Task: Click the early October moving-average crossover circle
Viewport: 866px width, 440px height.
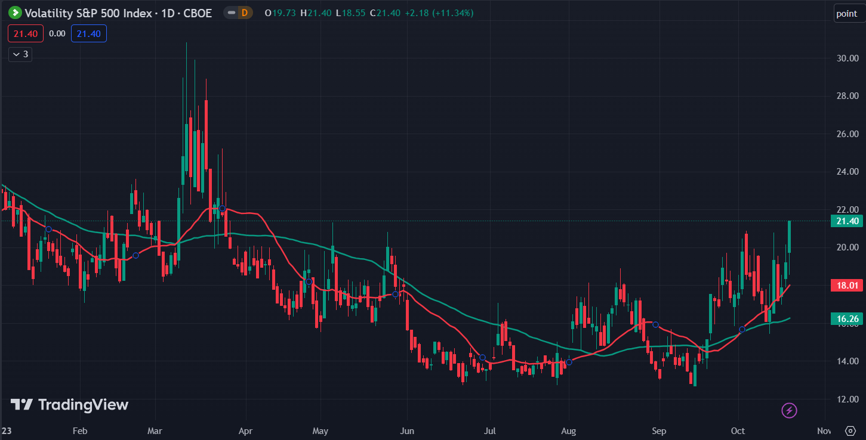Action: (742, 330)
